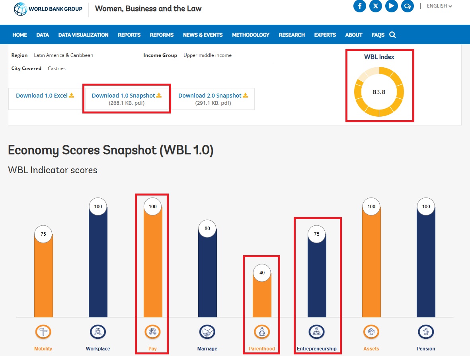Click the Parenthood bar with score 40
The image size is (470, 356).
[262, 295]
